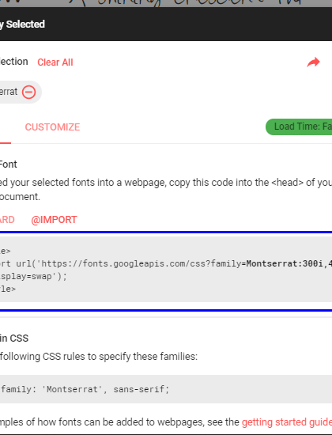Click the Embed Font section heading
The height and width of the screenshot is (435, 332).
9,165
